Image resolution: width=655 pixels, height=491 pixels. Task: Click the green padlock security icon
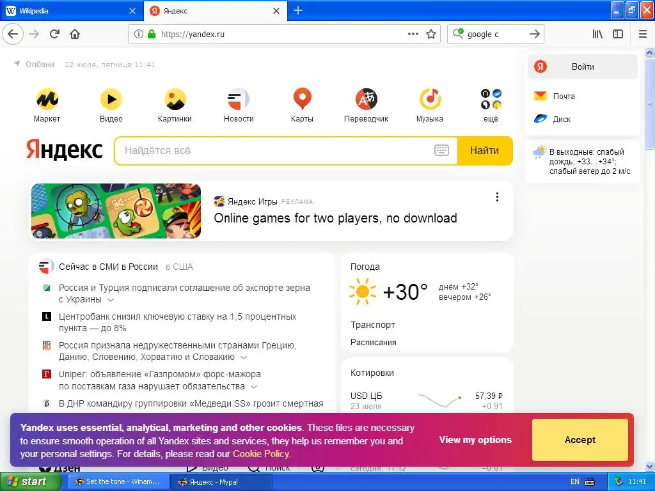click(x=152, y=35)
